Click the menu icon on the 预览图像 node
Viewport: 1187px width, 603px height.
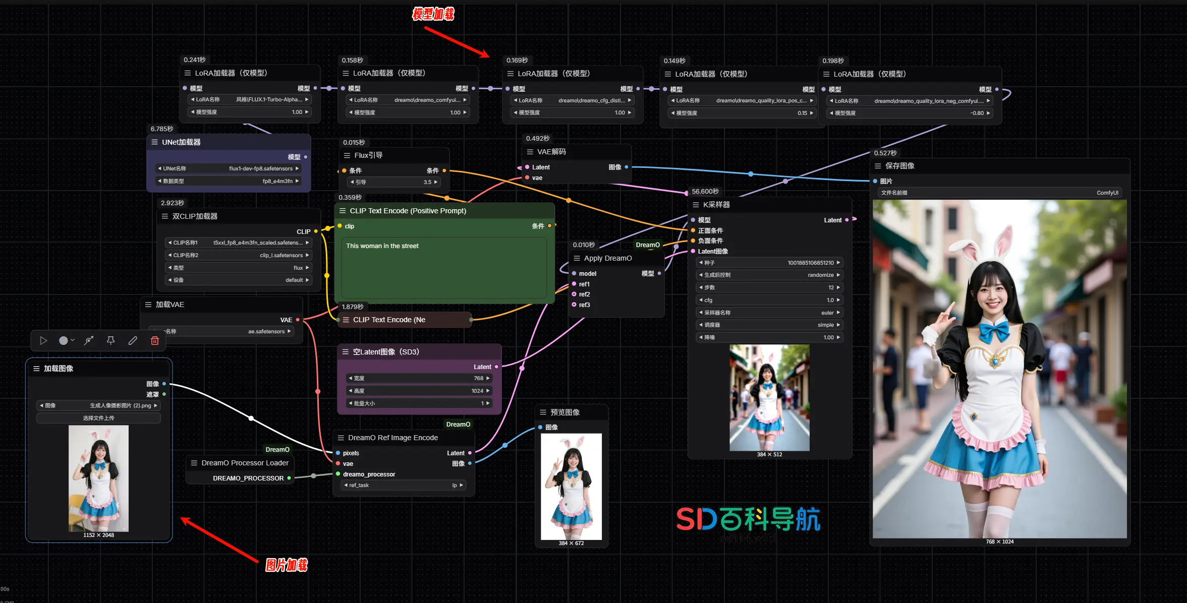click(543, 412)
